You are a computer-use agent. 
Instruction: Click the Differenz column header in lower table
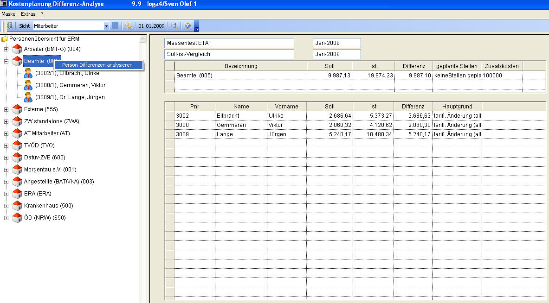click(x=413, y=106)
